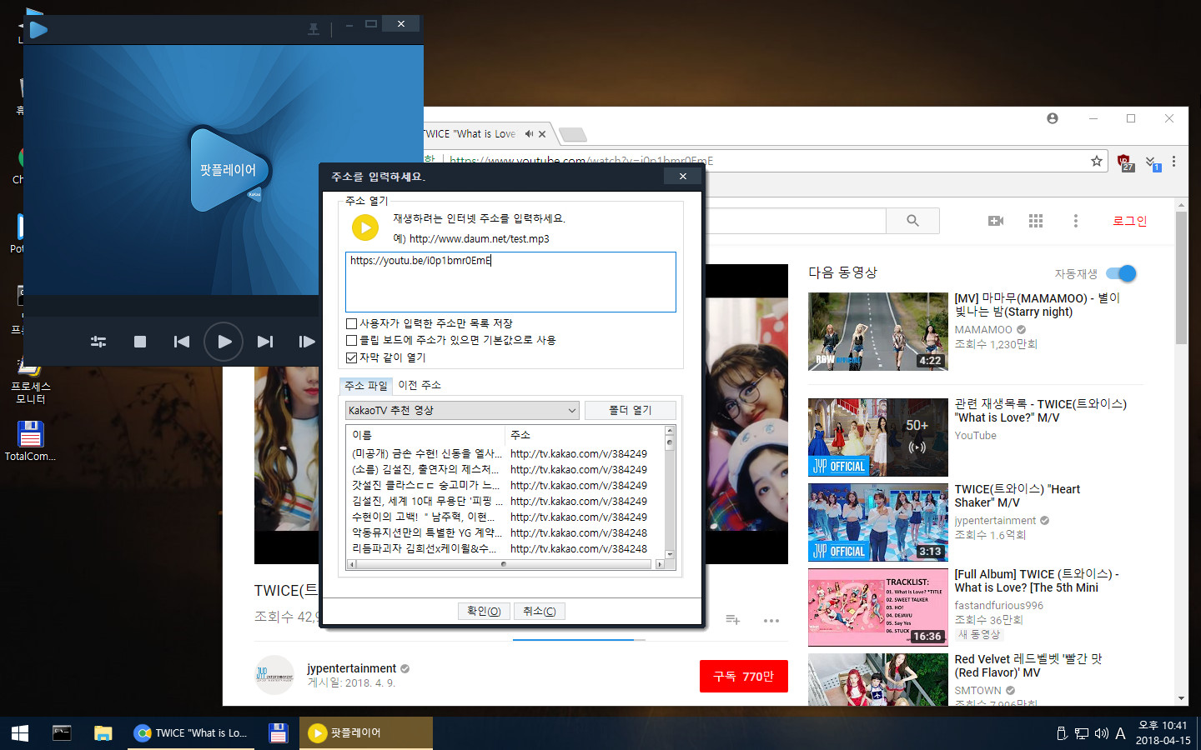Viewport: 1201px width, 750px height.
Task: Mute the TWICE tab via speaker icon
Action: (529, 133)
